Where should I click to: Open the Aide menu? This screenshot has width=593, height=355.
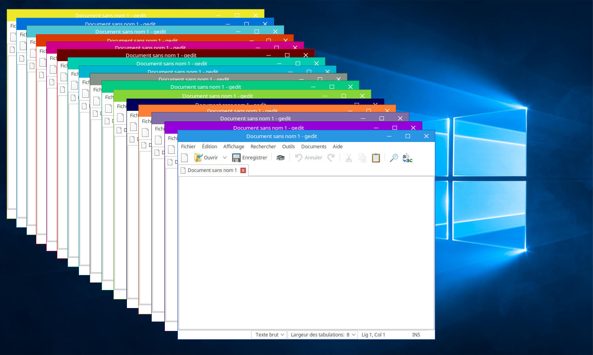[x=338, y=146]
